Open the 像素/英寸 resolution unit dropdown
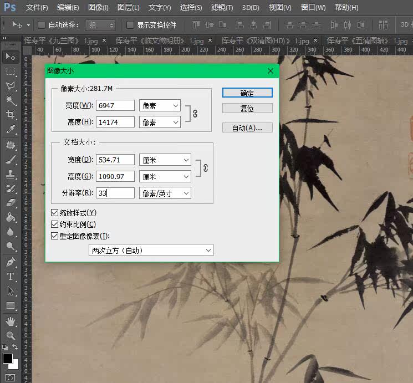 [165, 193]
